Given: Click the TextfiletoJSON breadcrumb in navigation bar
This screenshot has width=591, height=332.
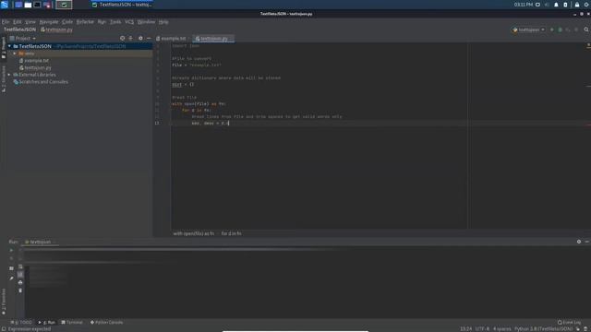Looking at the screenshot, I should point(19,30).
